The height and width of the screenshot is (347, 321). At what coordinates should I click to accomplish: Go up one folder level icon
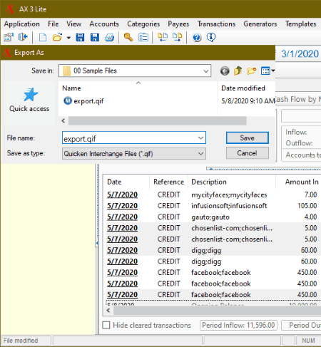238,71
